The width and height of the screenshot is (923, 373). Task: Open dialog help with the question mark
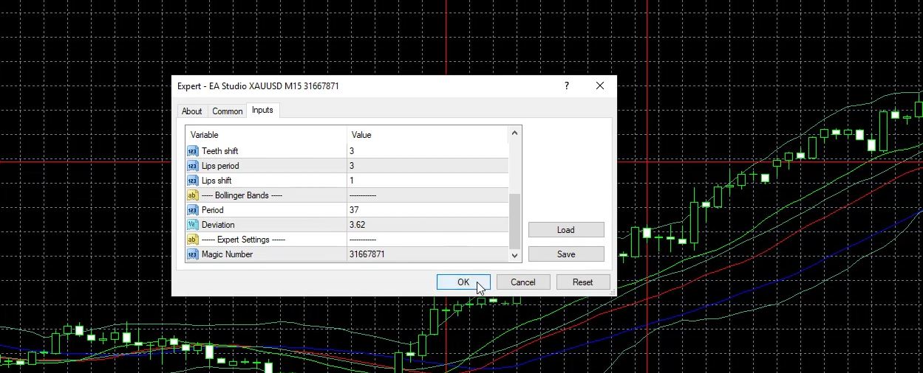(x=567, y=86)
